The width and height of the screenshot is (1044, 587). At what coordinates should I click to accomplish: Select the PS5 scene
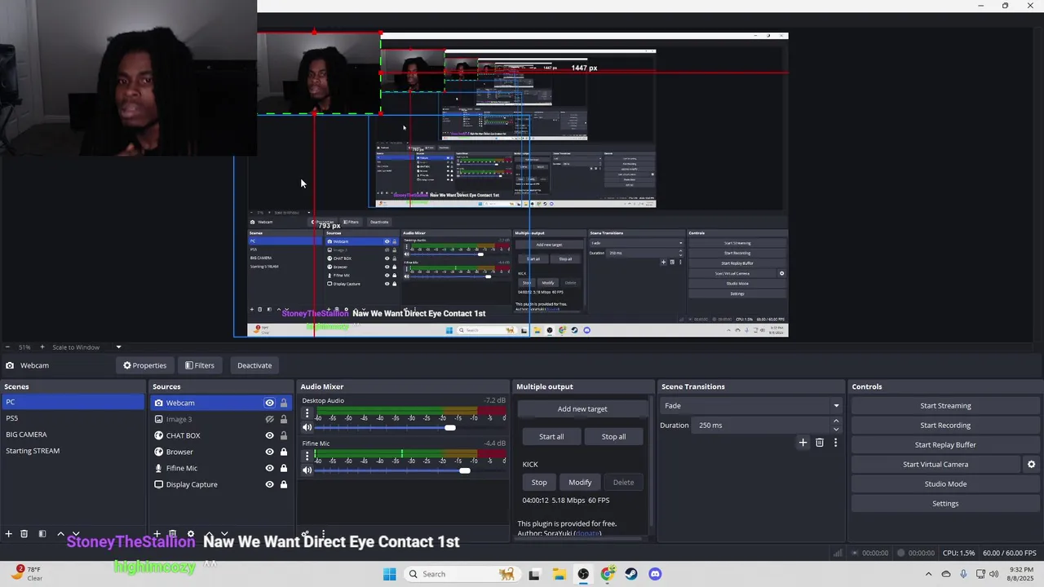coord(73,418)
